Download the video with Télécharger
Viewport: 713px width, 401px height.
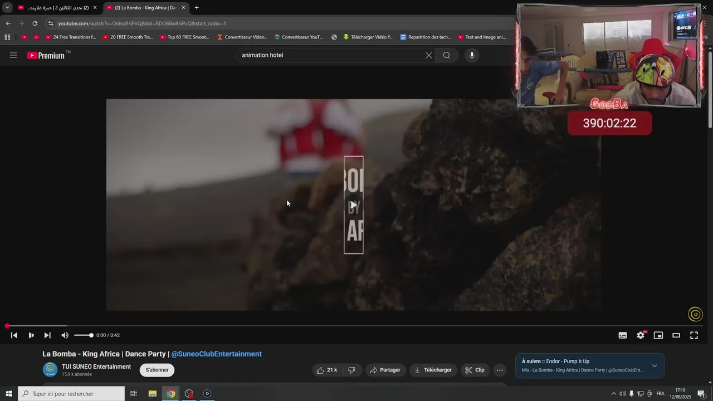click(x=433, y=370)
